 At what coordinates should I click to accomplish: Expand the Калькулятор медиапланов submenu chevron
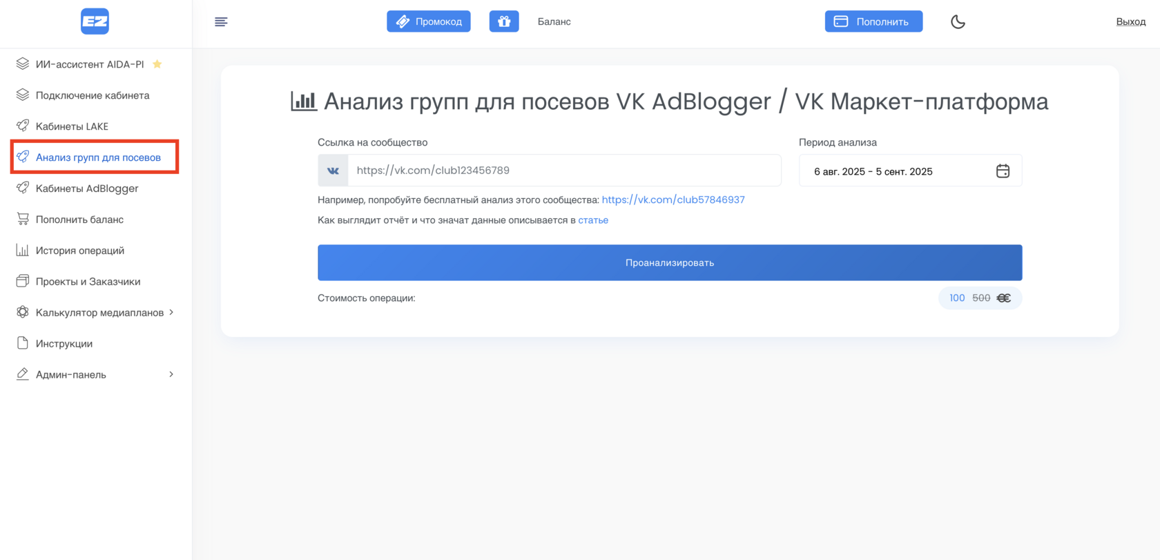point(171,312)
